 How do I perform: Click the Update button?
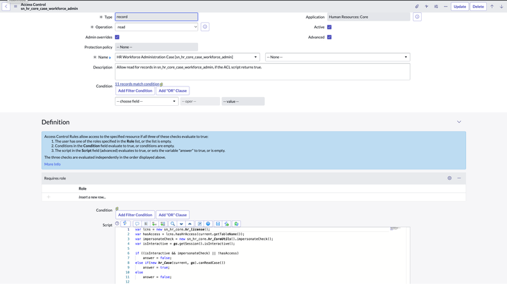[x=459, y=7]
